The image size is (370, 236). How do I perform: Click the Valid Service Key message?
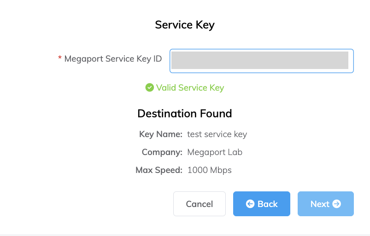pyautogui.click(x=190, y=87)
